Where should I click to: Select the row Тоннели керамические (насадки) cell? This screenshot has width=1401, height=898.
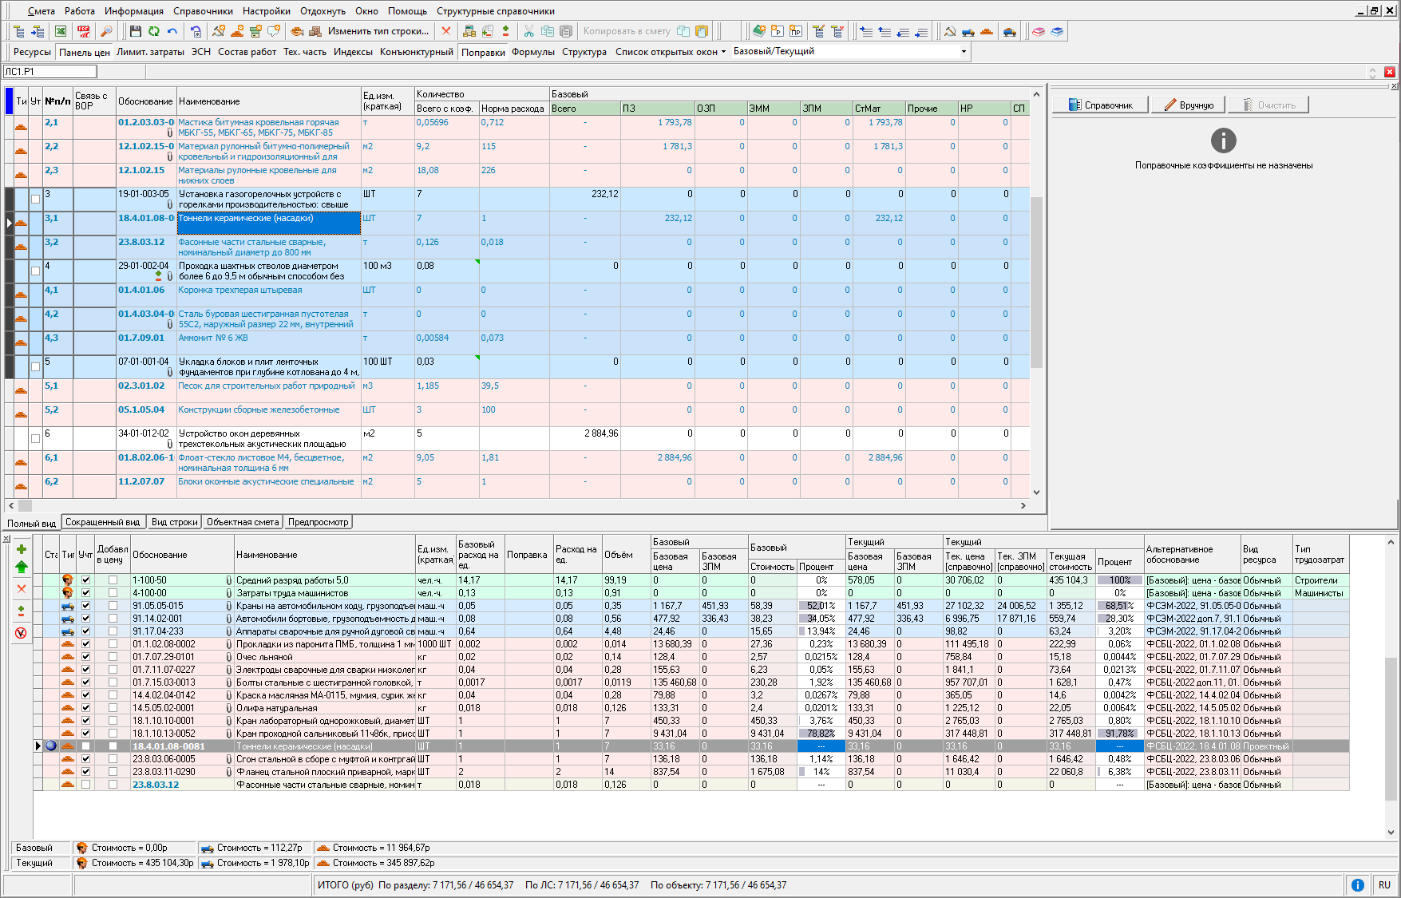(x=268, y=223)
